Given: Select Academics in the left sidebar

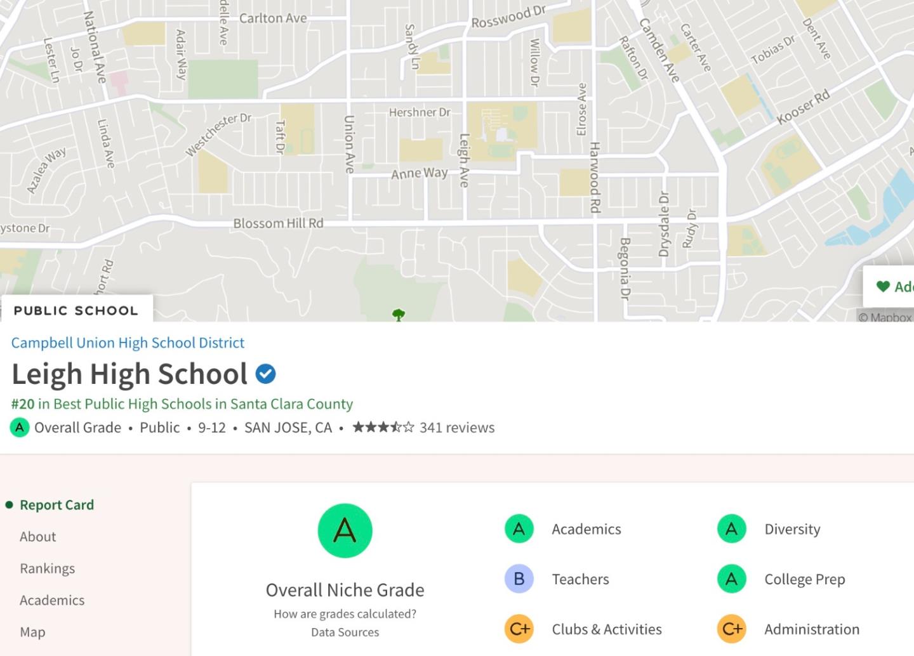Looking at the screenshot, I should pyautogui.click(x=52, y=600).
